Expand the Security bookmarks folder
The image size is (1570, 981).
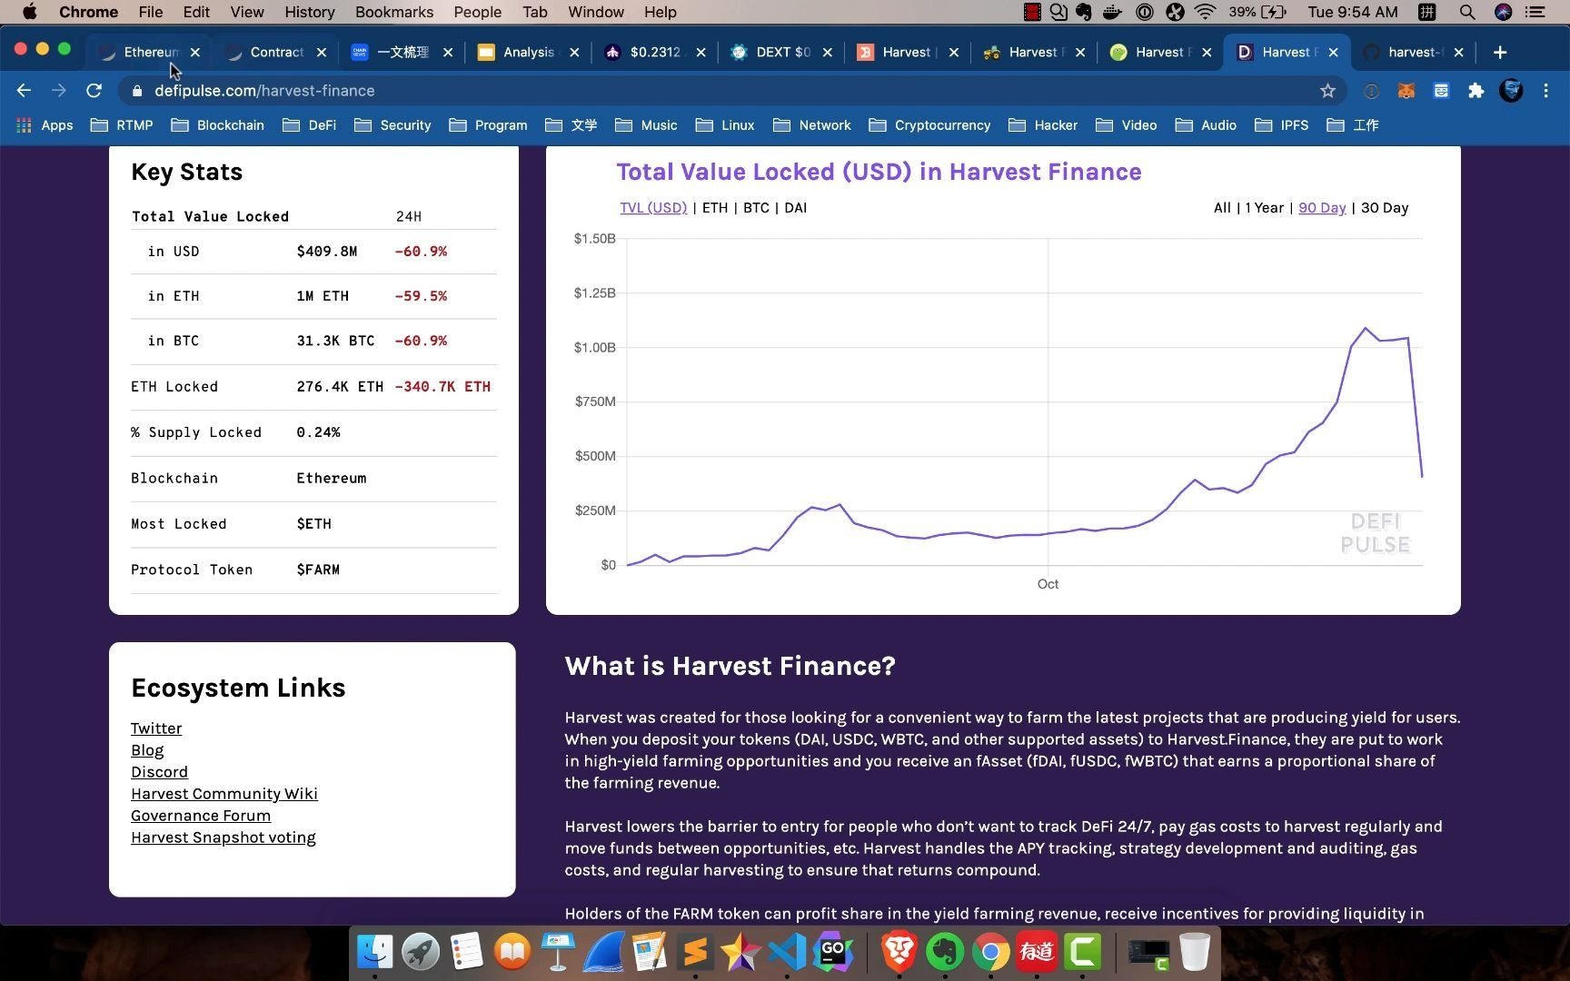(x=392, y=125)
